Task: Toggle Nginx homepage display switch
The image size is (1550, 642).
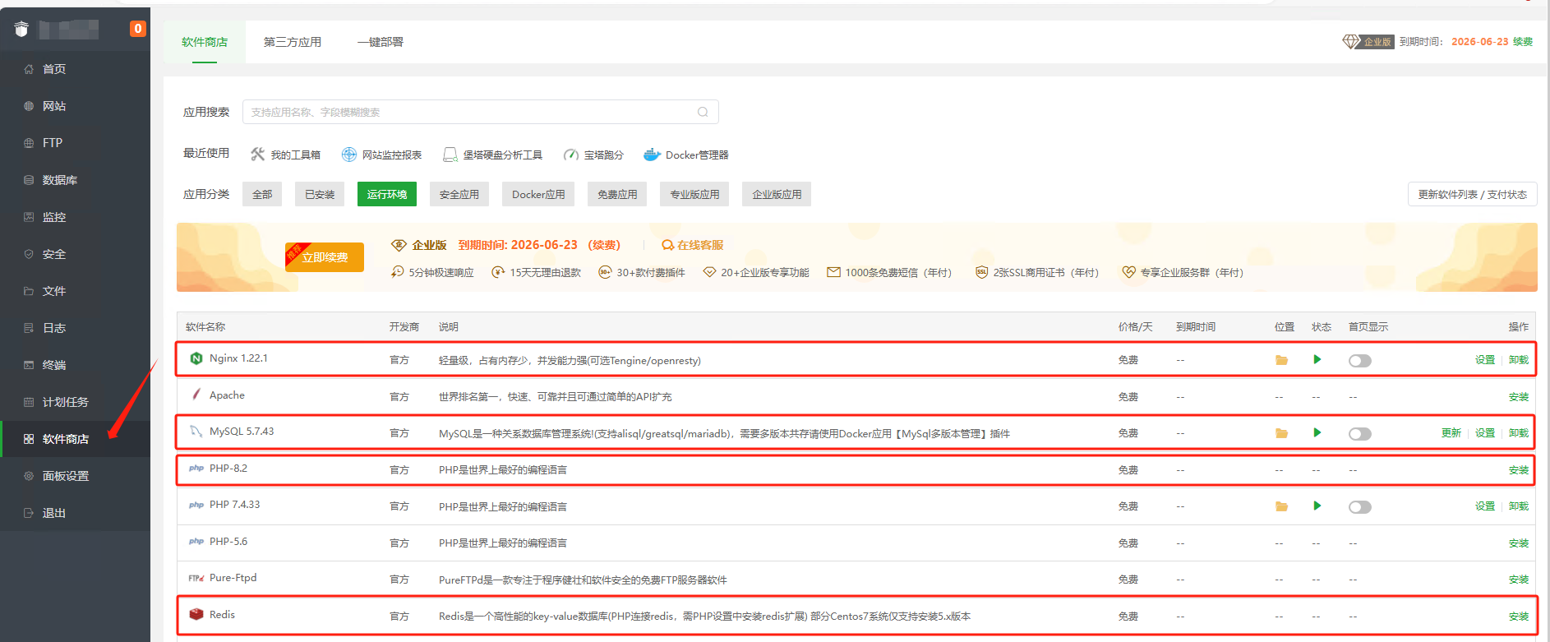Action: pos(1360,360)
